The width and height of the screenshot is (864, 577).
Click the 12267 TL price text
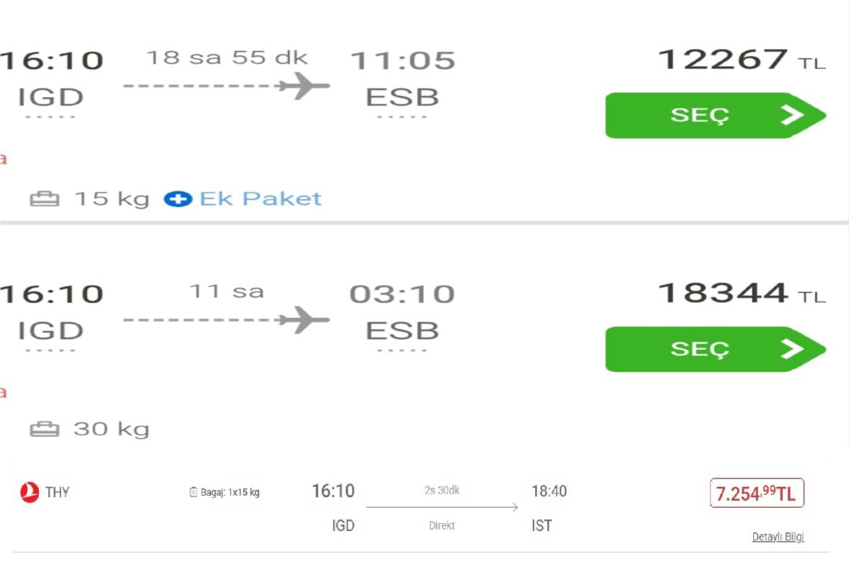pos(742,59)
